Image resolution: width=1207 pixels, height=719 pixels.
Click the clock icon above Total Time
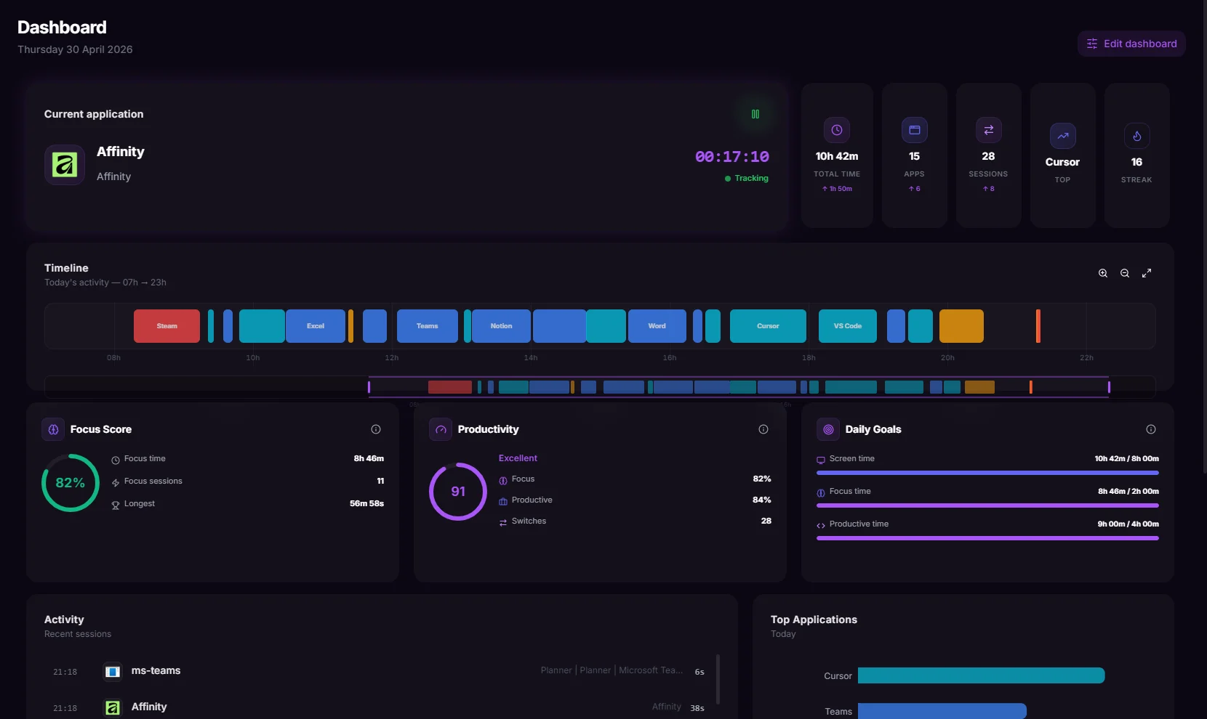coord(837,130)
